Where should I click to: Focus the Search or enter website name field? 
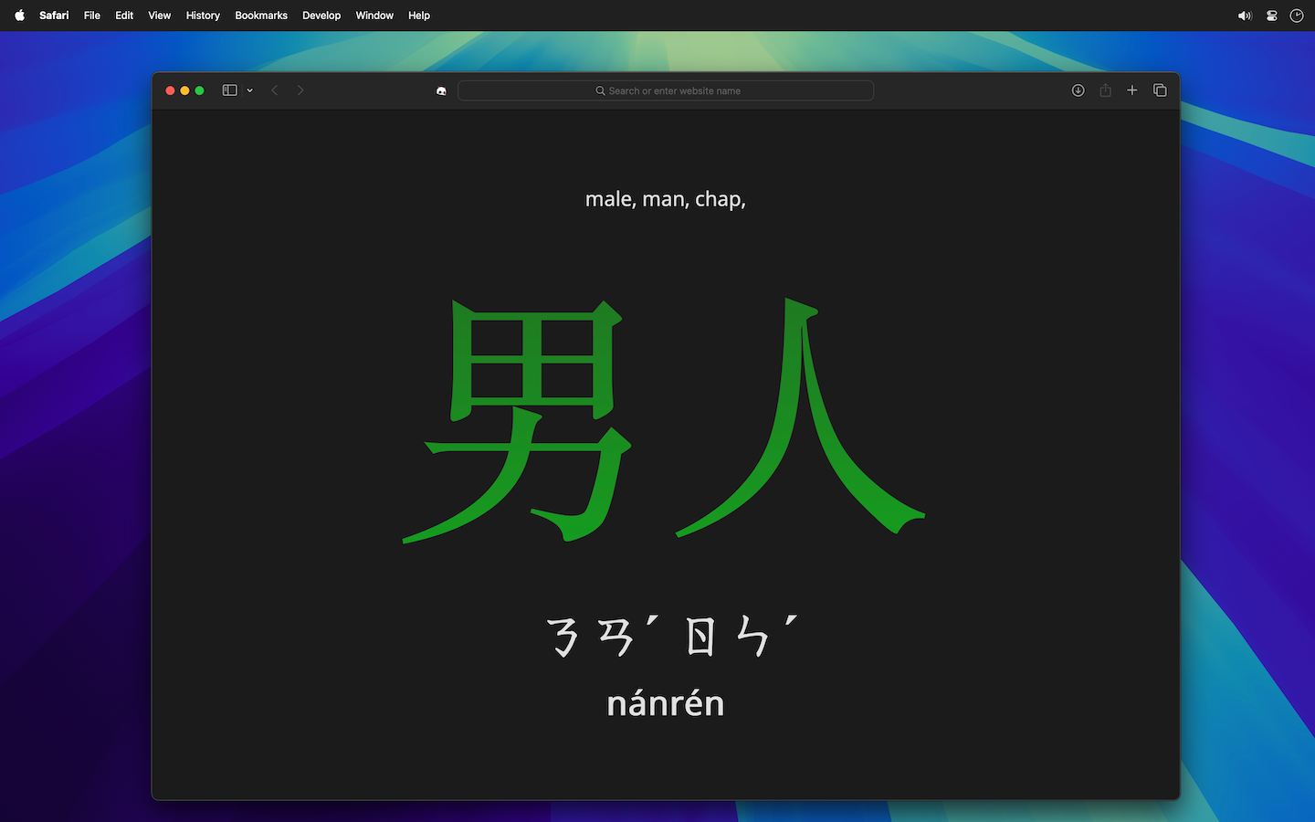coord(666,90)
